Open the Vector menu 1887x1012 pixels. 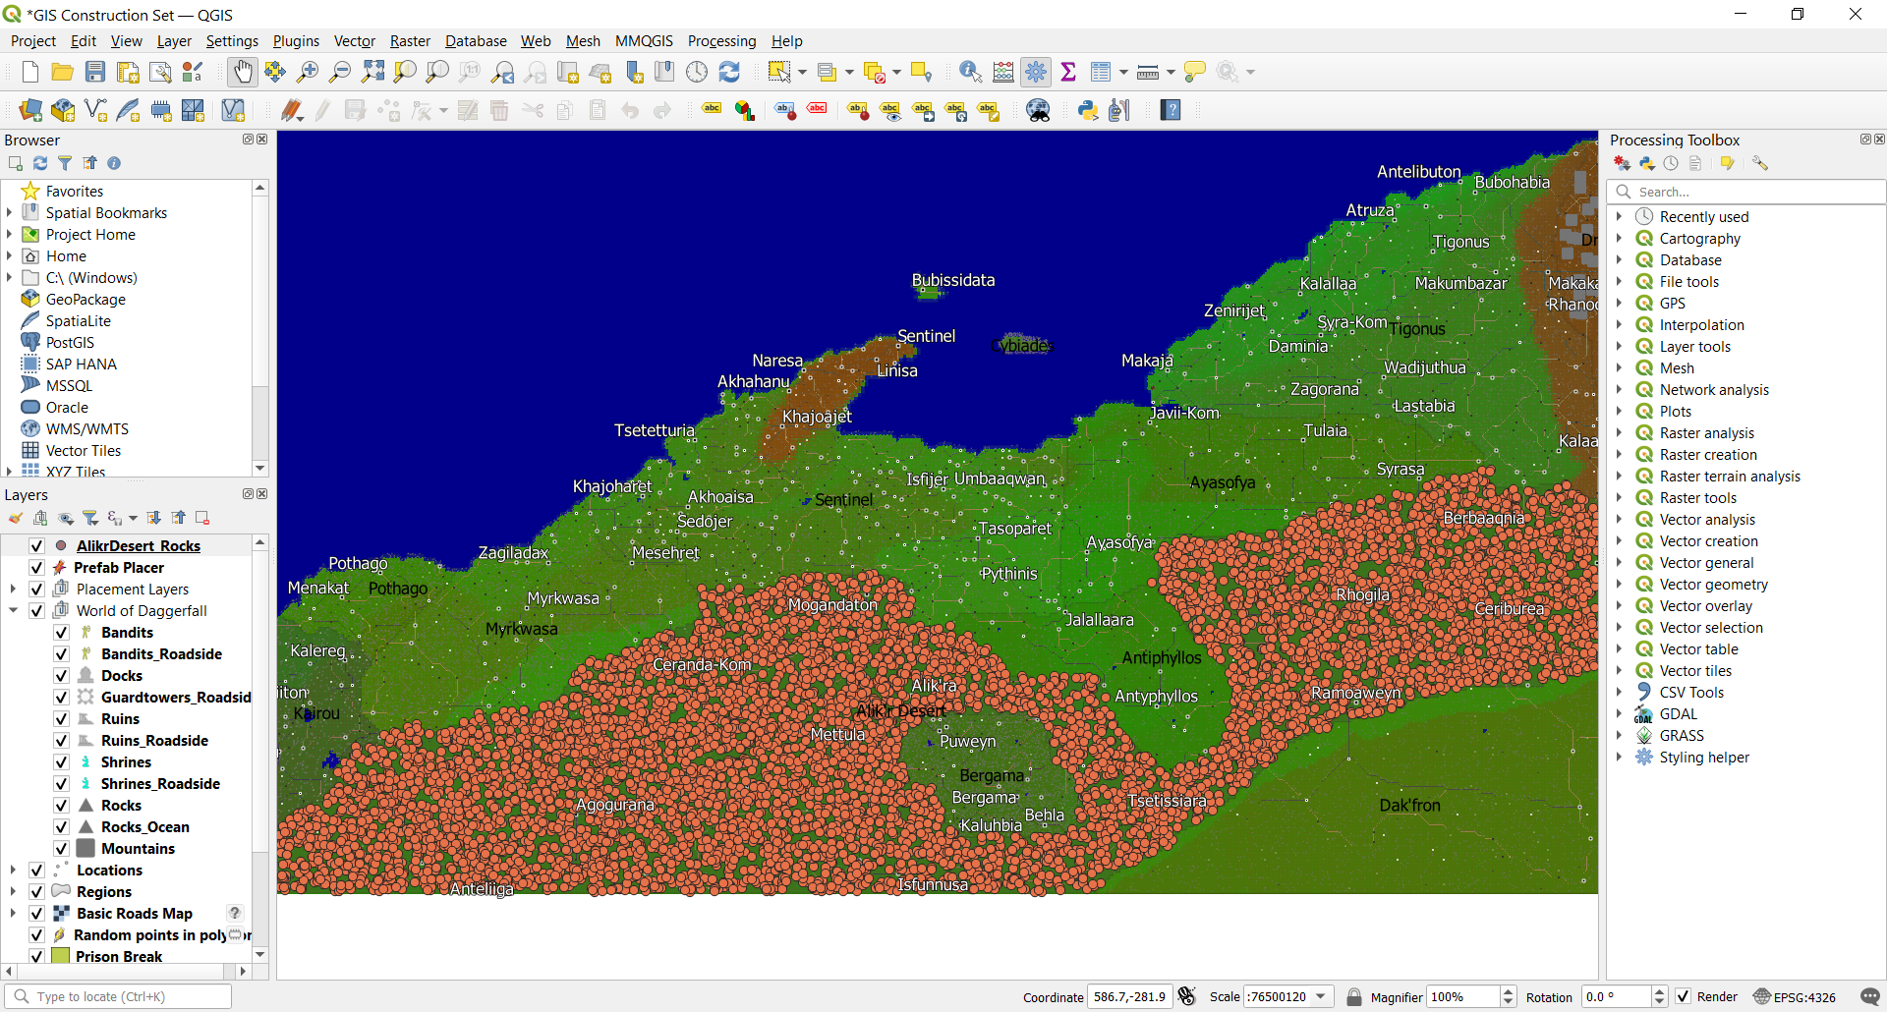coord(354,41)
